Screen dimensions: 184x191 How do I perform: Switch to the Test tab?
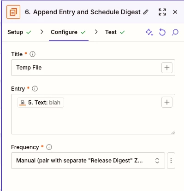coord(115,32)
